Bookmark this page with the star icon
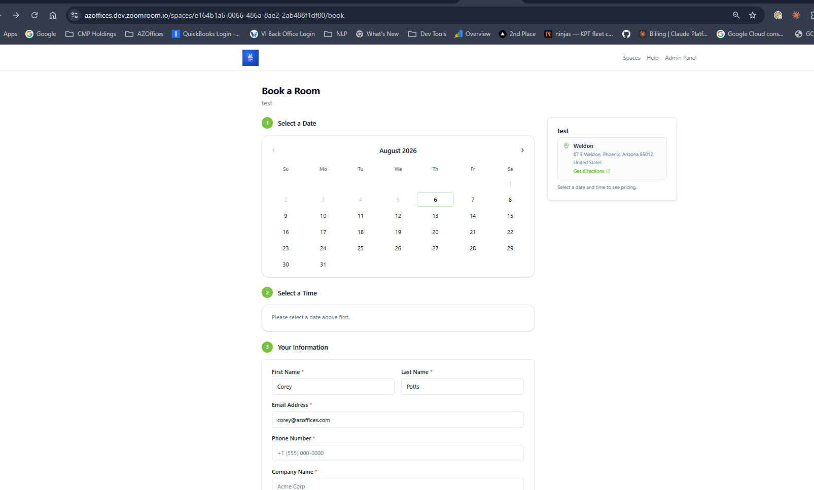 pyautogui.click(x=753, y=15)
